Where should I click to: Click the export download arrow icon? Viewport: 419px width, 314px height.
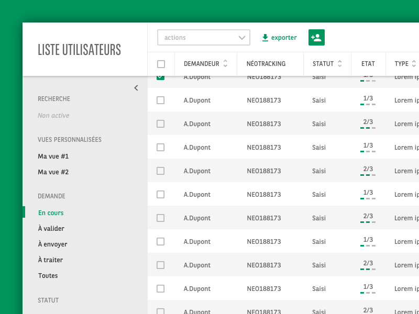(x=265, y=38)
